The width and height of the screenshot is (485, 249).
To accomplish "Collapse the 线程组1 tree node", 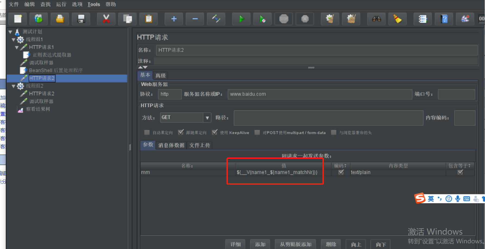I will tap(13, 40).
